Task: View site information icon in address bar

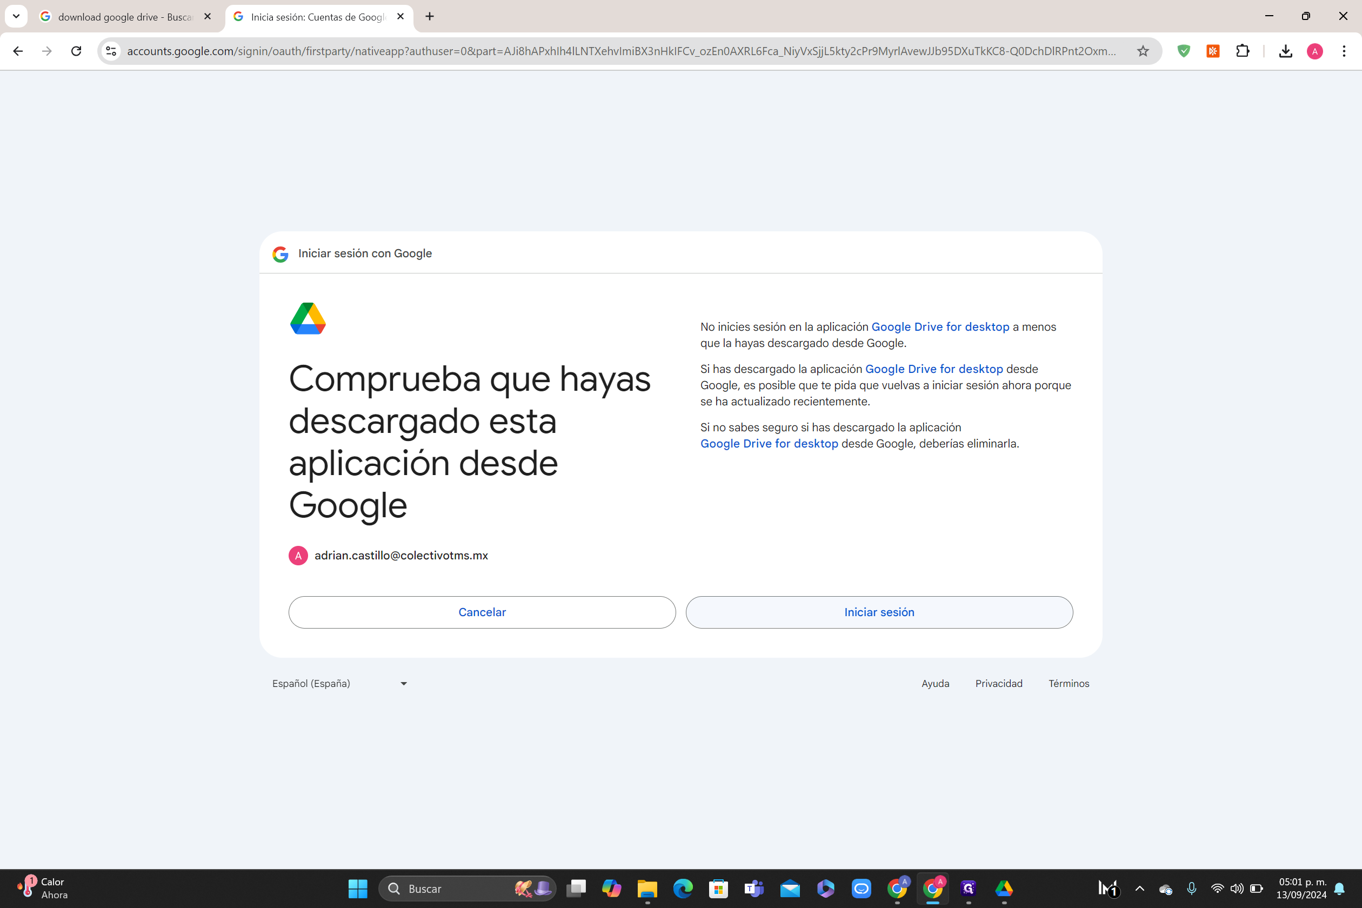Action: [111, 51]
